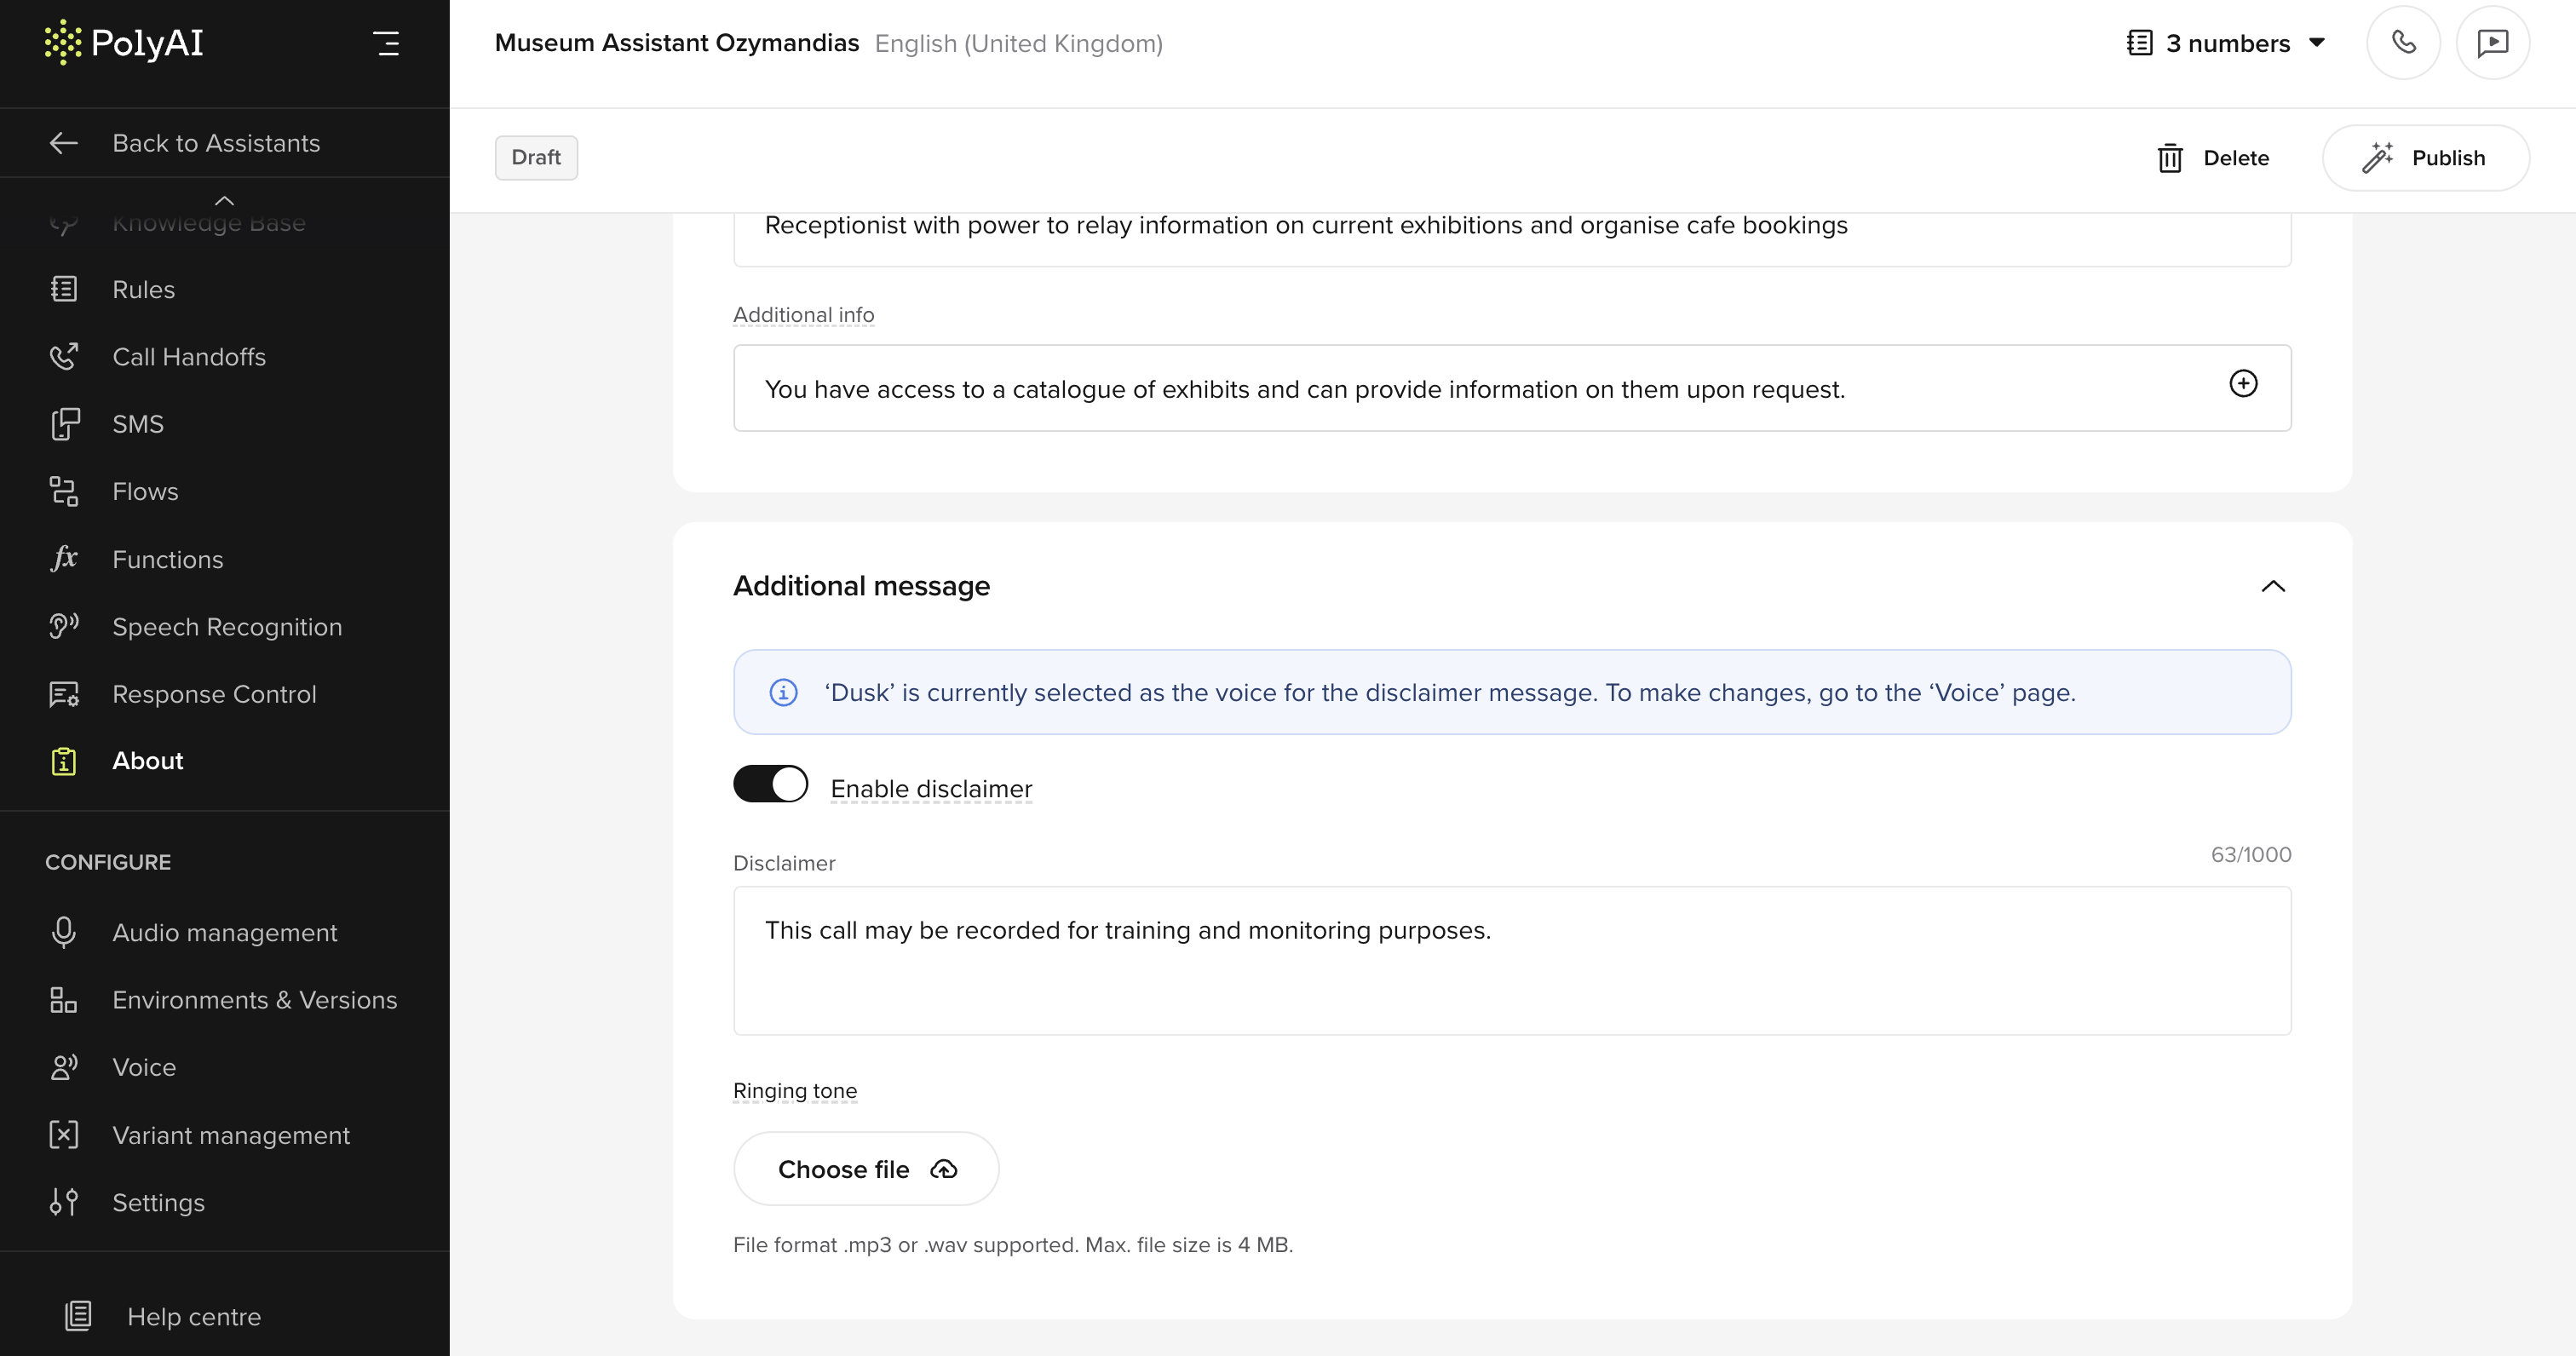Click the Audio management microphone icon
The height and width of the screenshot is (1356, 2576).
pos(64,932)
